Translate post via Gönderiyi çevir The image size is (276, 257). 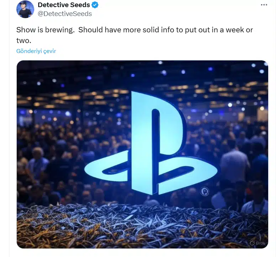click(x=36, y=51)
